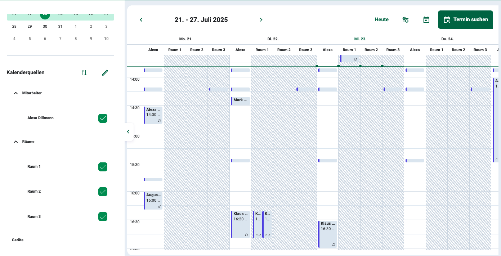Viewport: 501px width, 256px height.
Task: Open Wednesday's 16:30 Klaus appointment
Action: coord(327,234)
